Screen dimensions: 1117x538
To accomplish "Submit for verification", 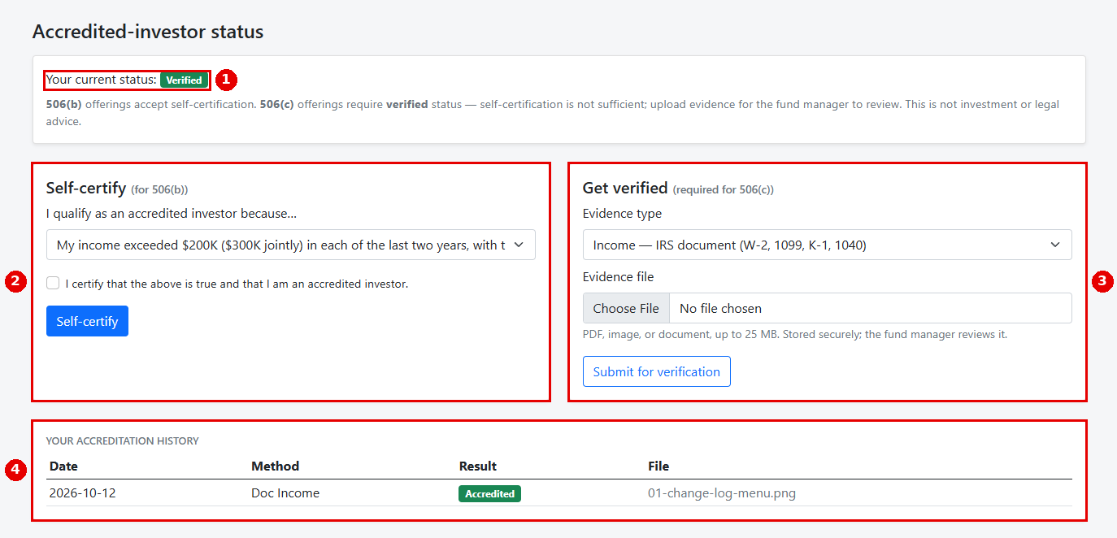I will [656, 371].
